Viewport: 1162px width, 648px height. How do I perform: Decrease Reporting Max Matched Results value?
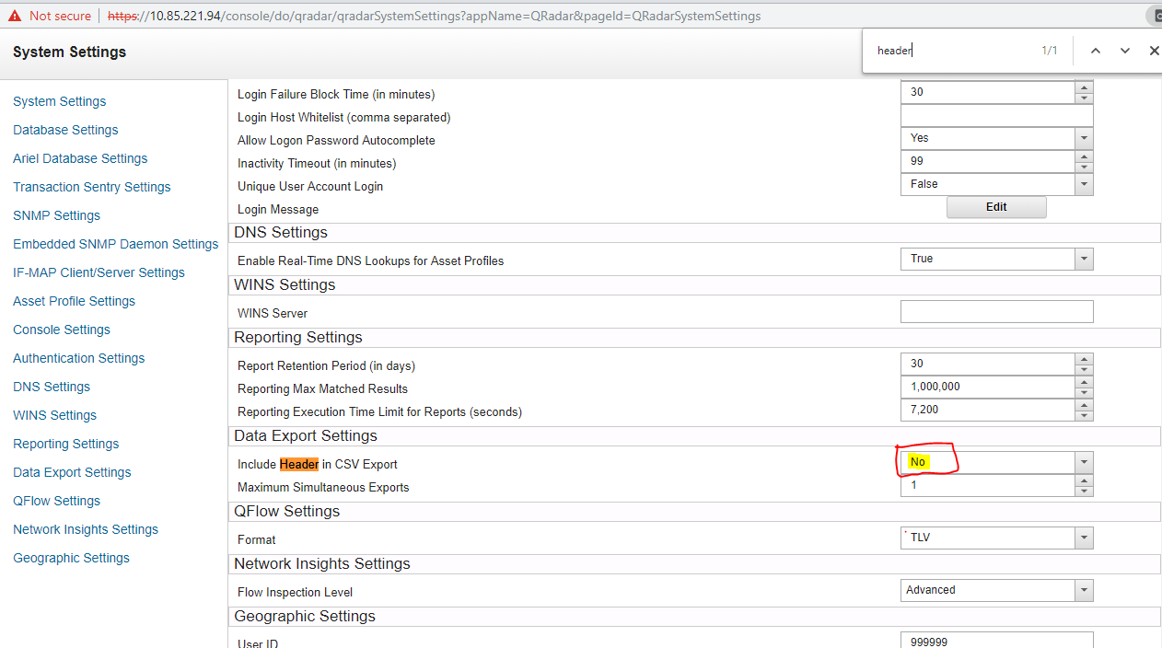[1084, 393]
